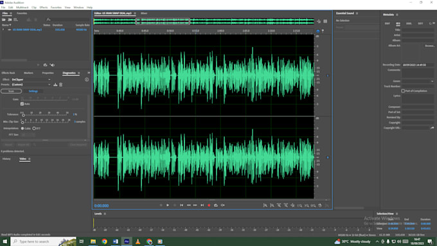Toggle the left channel enable button

[328, 76]
